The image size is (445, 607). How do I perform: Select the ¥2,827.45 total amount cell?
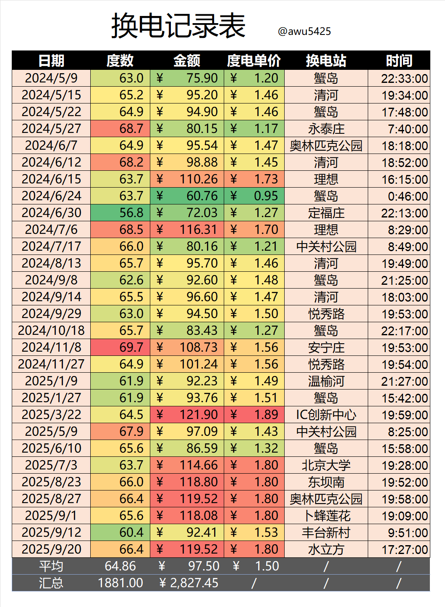(188, 583)
